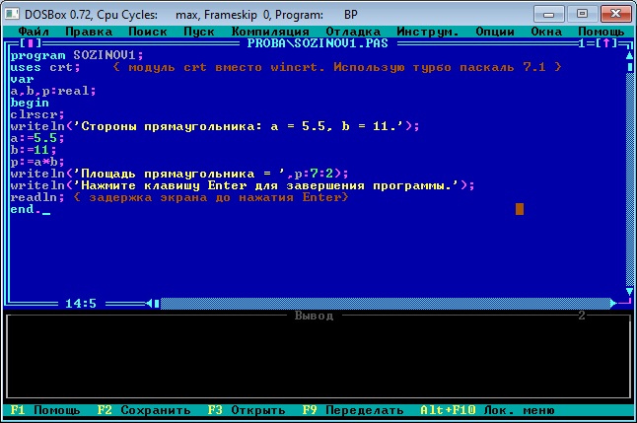This screenshot has width=637, height=423.
Task: Open the Пуск menu
Action: click(x=198, y=32)
